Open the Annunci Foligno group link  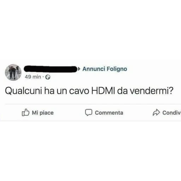click(x=105, y=69)
